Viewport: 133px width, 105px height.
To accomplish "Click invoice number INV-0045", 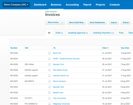I will point(14,53).
